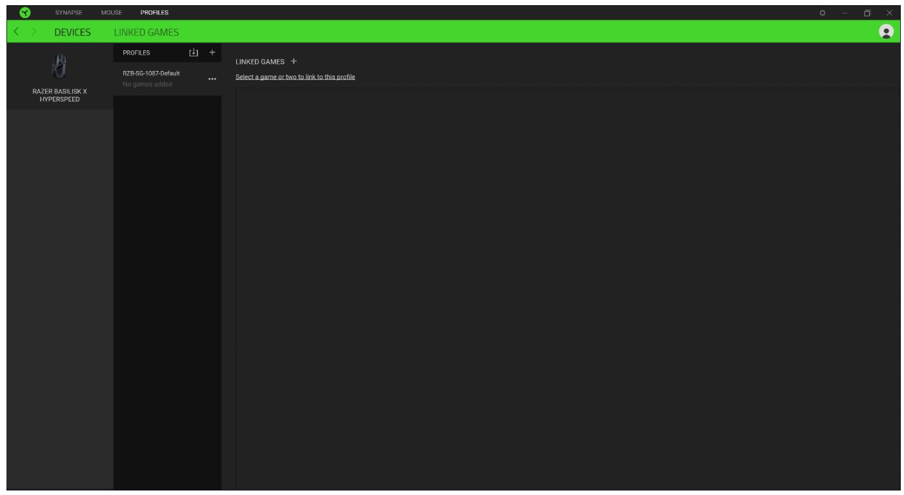Select the RZB-SG-1087-Default profile
Screen dimensions: 904x495
[x=168, y=78]
